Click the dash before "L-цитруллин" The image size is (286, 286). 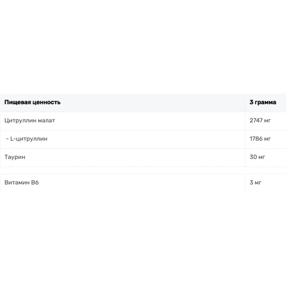pyautogui.click(x=7, y=139)
